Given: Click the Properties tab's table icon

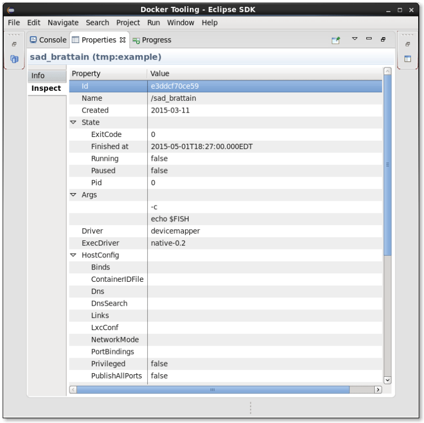Looking at the screenshot, I should [x=75, y=39].
